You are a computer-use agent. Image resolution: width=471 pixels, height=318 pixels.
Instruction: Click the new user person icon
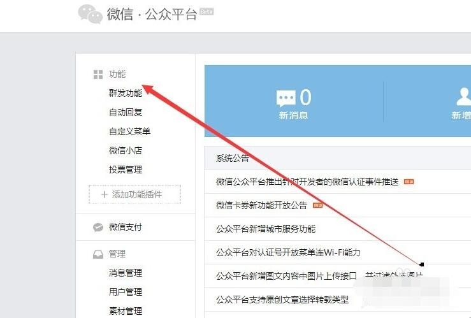pyautogui.click(x=464, y=97)
